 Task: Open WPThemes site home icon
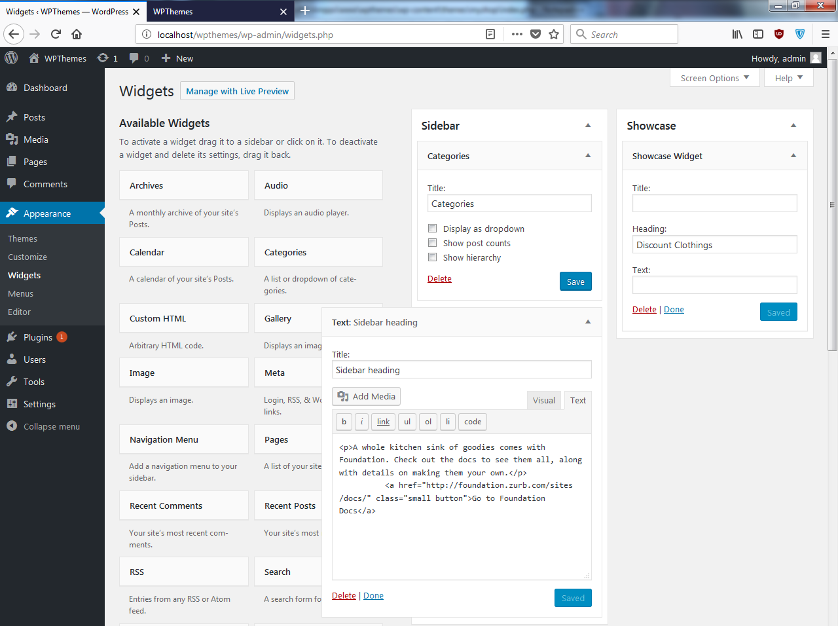click(x=34, y=58)
